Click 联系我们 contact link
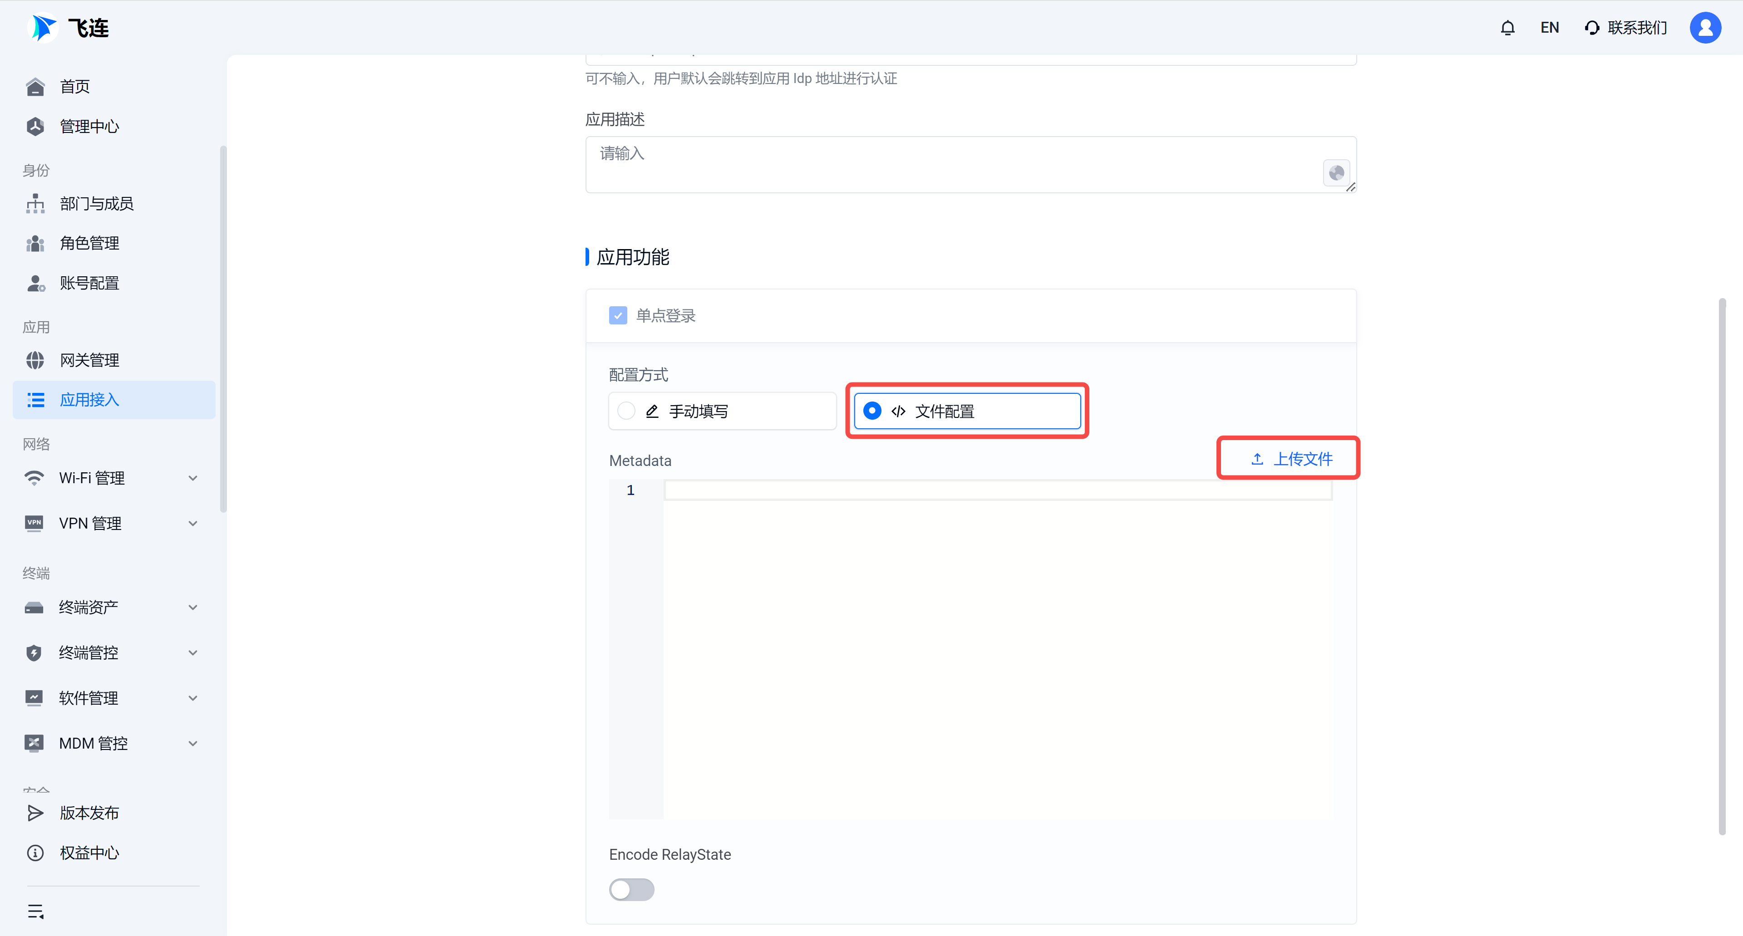The image size is (1743, 936). pos(1637,28)
